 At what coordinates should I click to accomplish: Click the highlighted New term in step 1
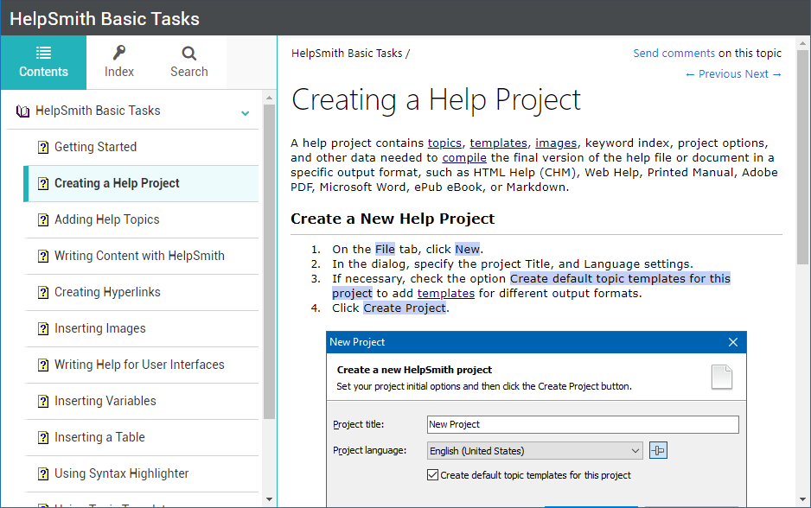[468, 249]
